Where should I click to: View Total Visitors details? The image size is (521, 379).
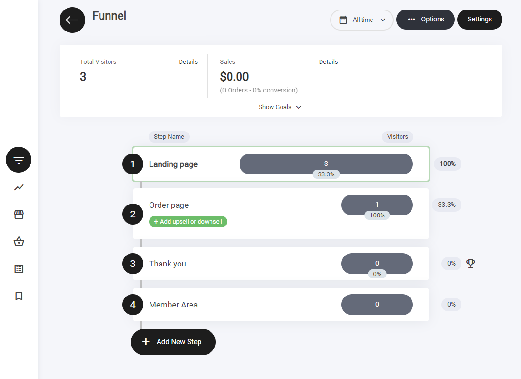coord(188,62)
